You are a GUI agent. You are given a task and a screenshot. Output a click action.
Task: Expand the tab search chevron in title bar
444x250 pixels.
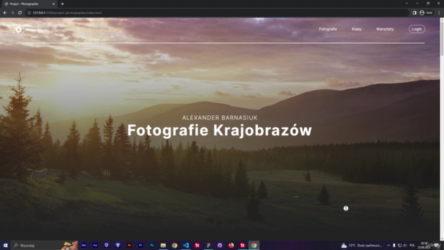407,3
